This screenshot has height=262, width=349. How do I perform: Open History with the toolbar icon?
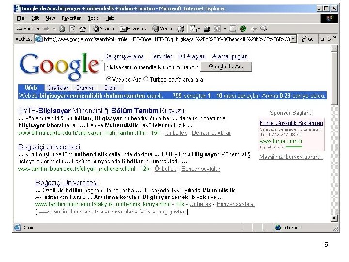coord(181,29)
